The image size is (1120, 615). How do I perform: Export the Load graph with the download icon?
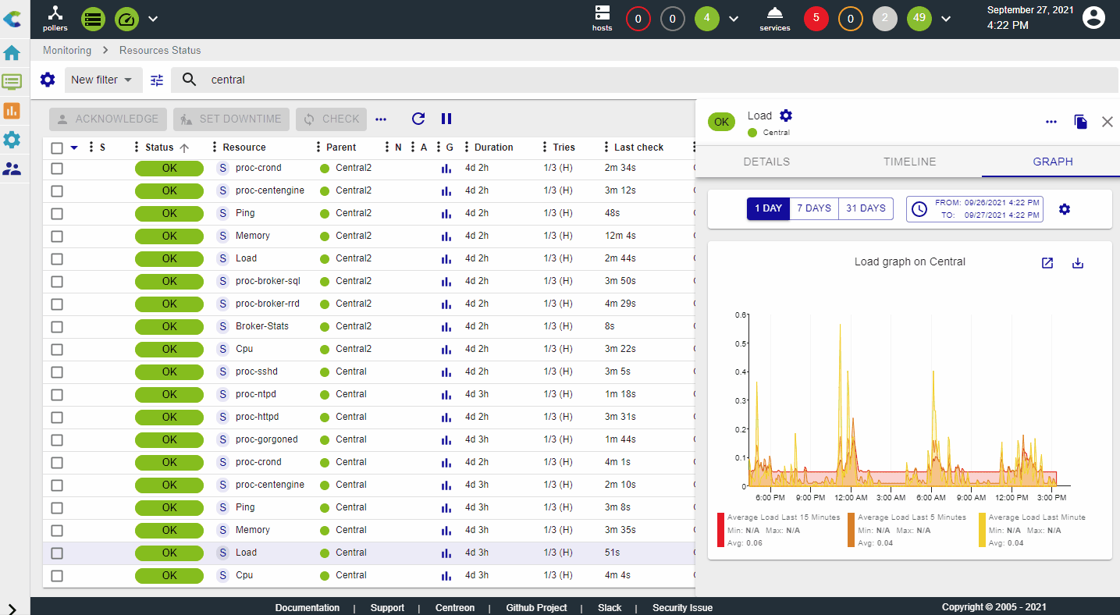pyautogui.click(x=1078, y=263)
